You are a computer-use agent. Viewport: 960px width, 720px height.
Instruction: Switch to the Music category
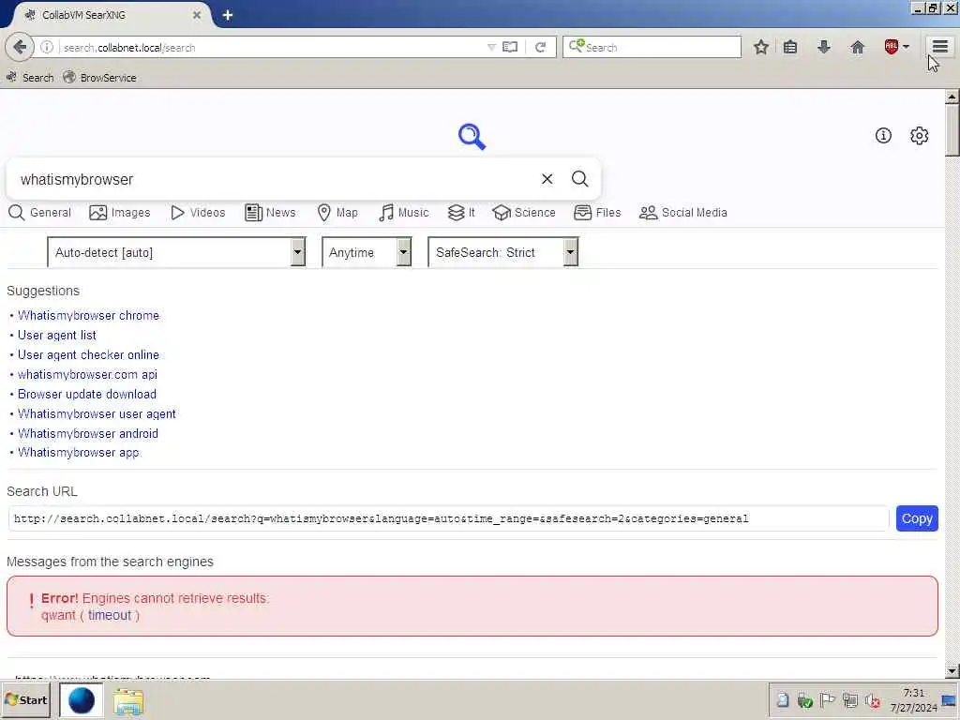coord(403,213)
